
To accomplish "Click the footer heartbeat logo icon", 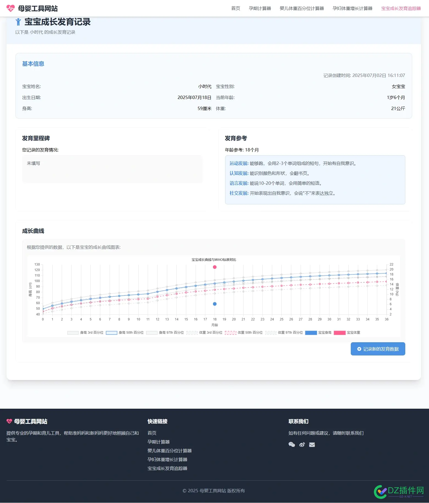I will (x=9, y=421).
